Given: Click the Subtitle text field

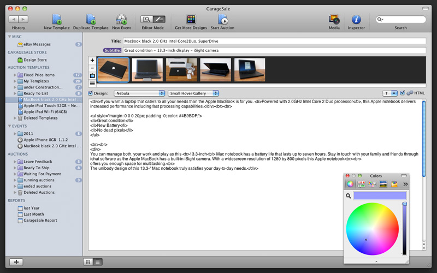Looking at the screenshot, I should coord(275,50).
